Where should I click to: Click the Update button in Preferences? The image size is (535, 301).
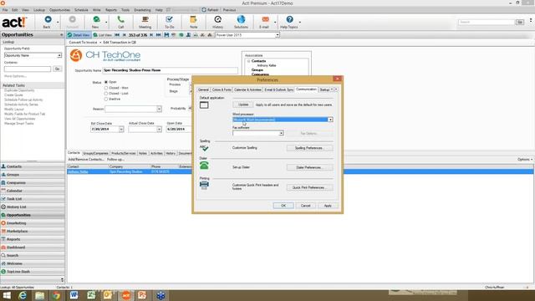243,105
